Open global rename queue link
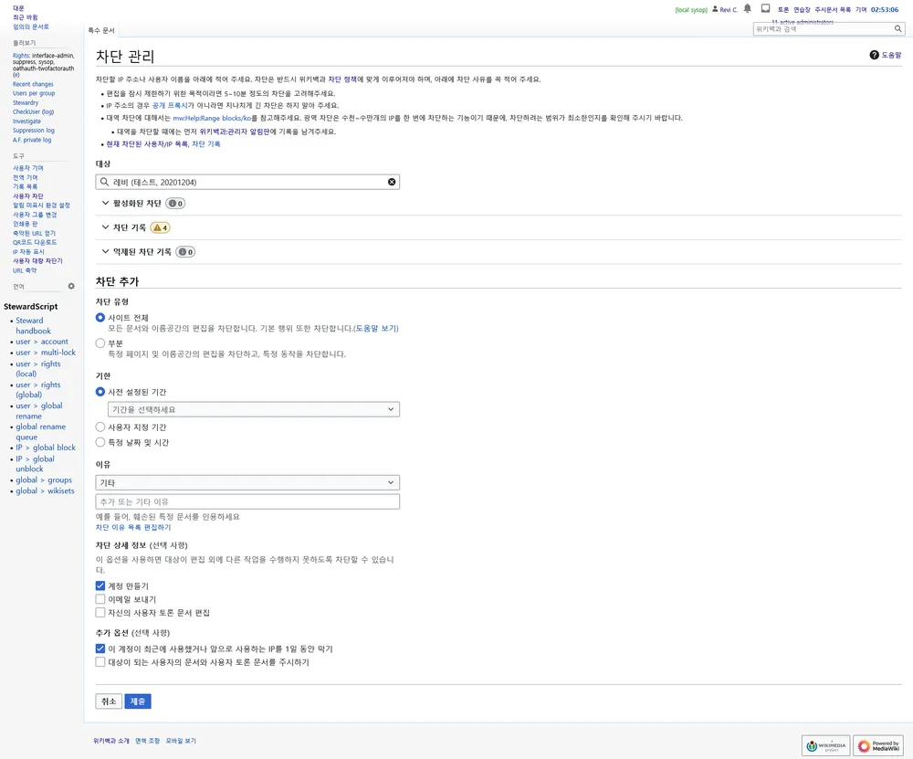This screenshot has height=759, width=913. tap(41, 432)
